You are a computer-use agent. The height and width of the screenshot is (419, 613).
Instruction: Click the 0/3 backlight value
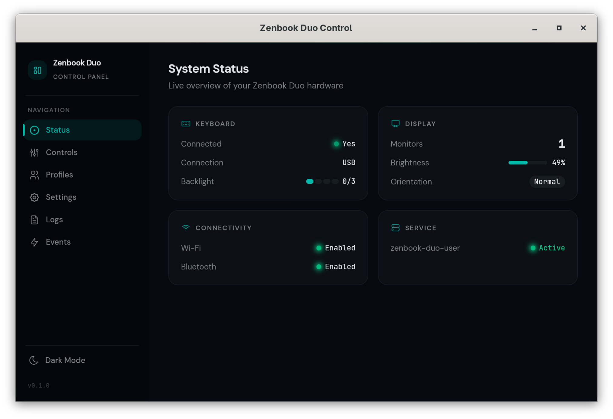pos(349,181)
